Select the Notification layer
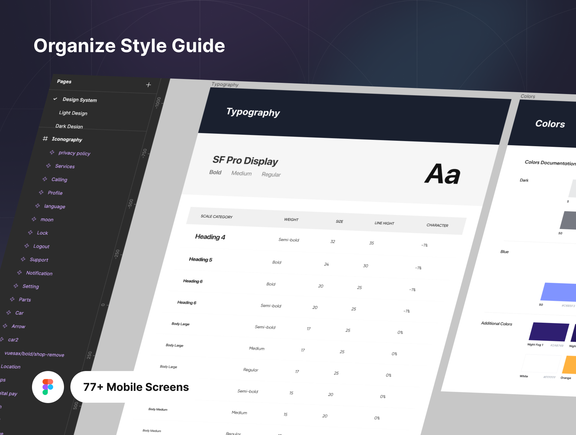The image size is (576, 435). pos(39,273)
